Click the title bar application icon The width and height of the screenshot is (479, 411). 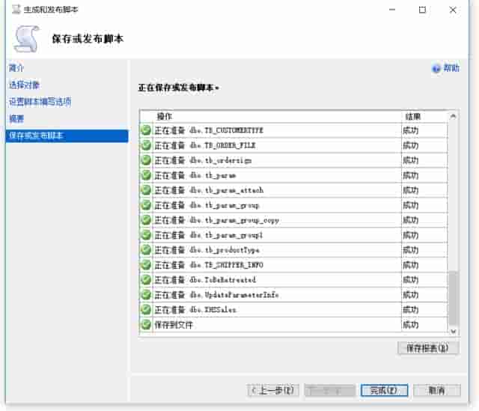tap(16, 10)
